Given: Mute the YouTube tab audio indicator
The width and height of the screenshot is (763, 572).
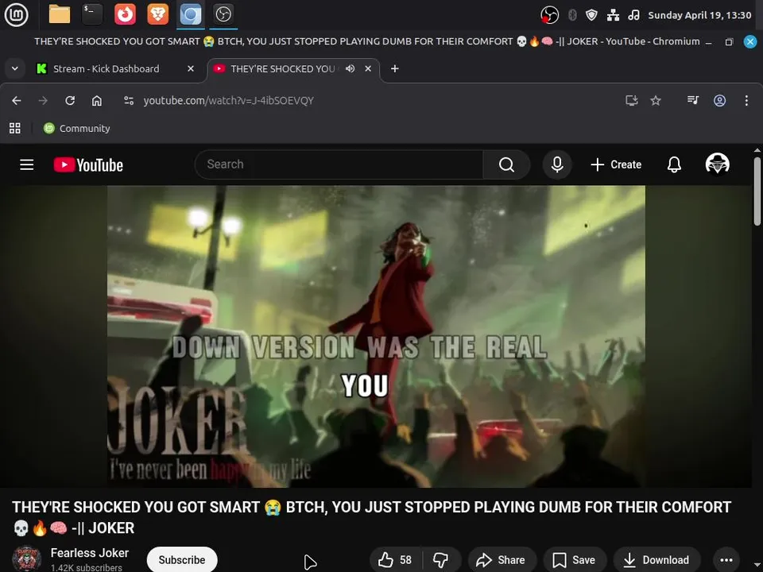Looking at the screenshot, I should (x=350, y=68).
